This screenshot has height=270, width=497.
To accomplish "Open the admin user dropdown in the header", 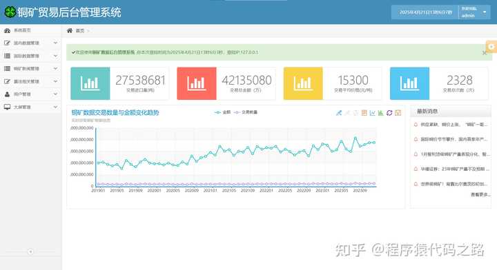I will pyautogui.click(x=474, y=12).
